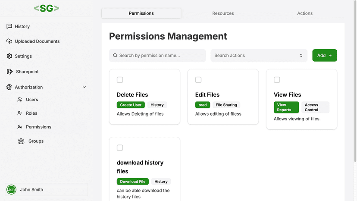The image size is (357, 201).
Task: Click 'can be able download the history files' text
Action: pos(143,194)
